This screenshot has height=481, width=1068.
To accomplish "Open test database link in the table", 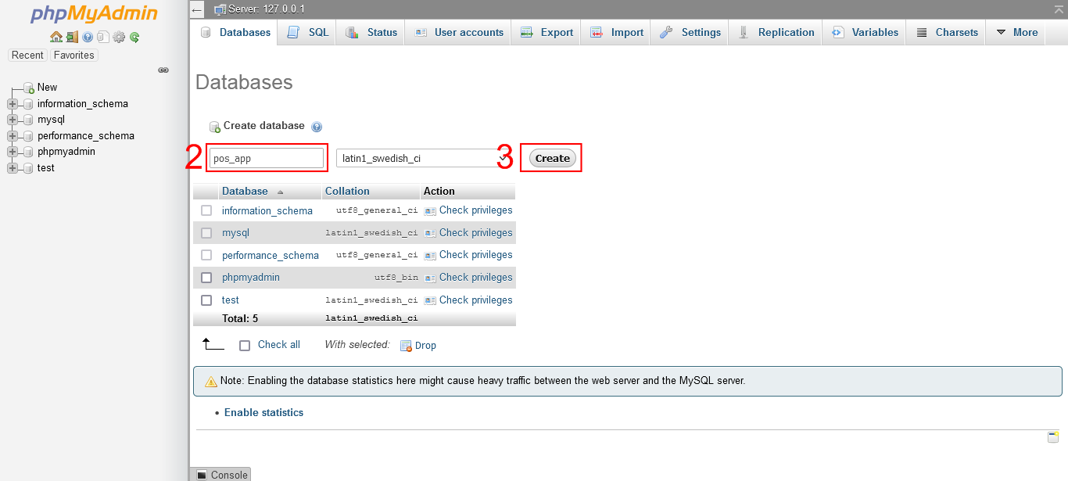I will click(x=231, y=300).
